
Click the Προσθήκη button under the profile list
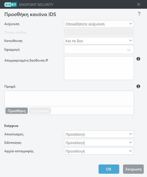click(17, 111)
